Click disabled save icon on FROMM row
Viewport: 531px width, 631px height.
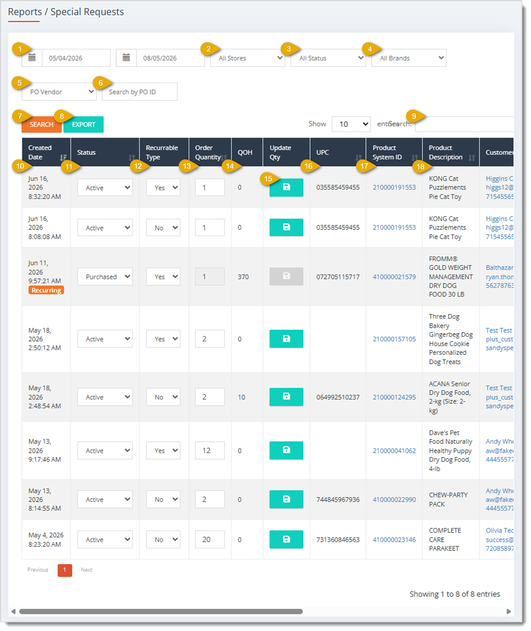coord(286,276)
